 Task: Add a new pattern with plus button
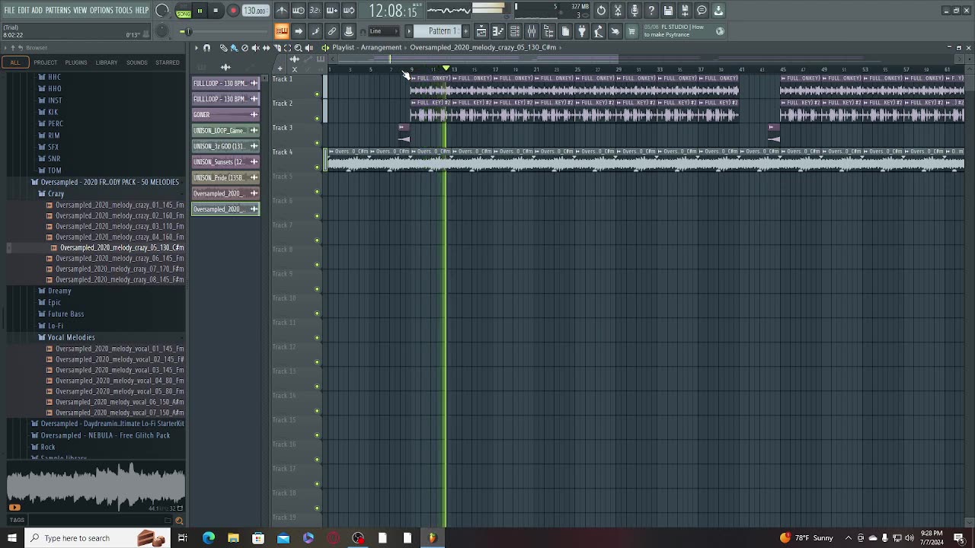pyautogui.click(x=466, y=31)
